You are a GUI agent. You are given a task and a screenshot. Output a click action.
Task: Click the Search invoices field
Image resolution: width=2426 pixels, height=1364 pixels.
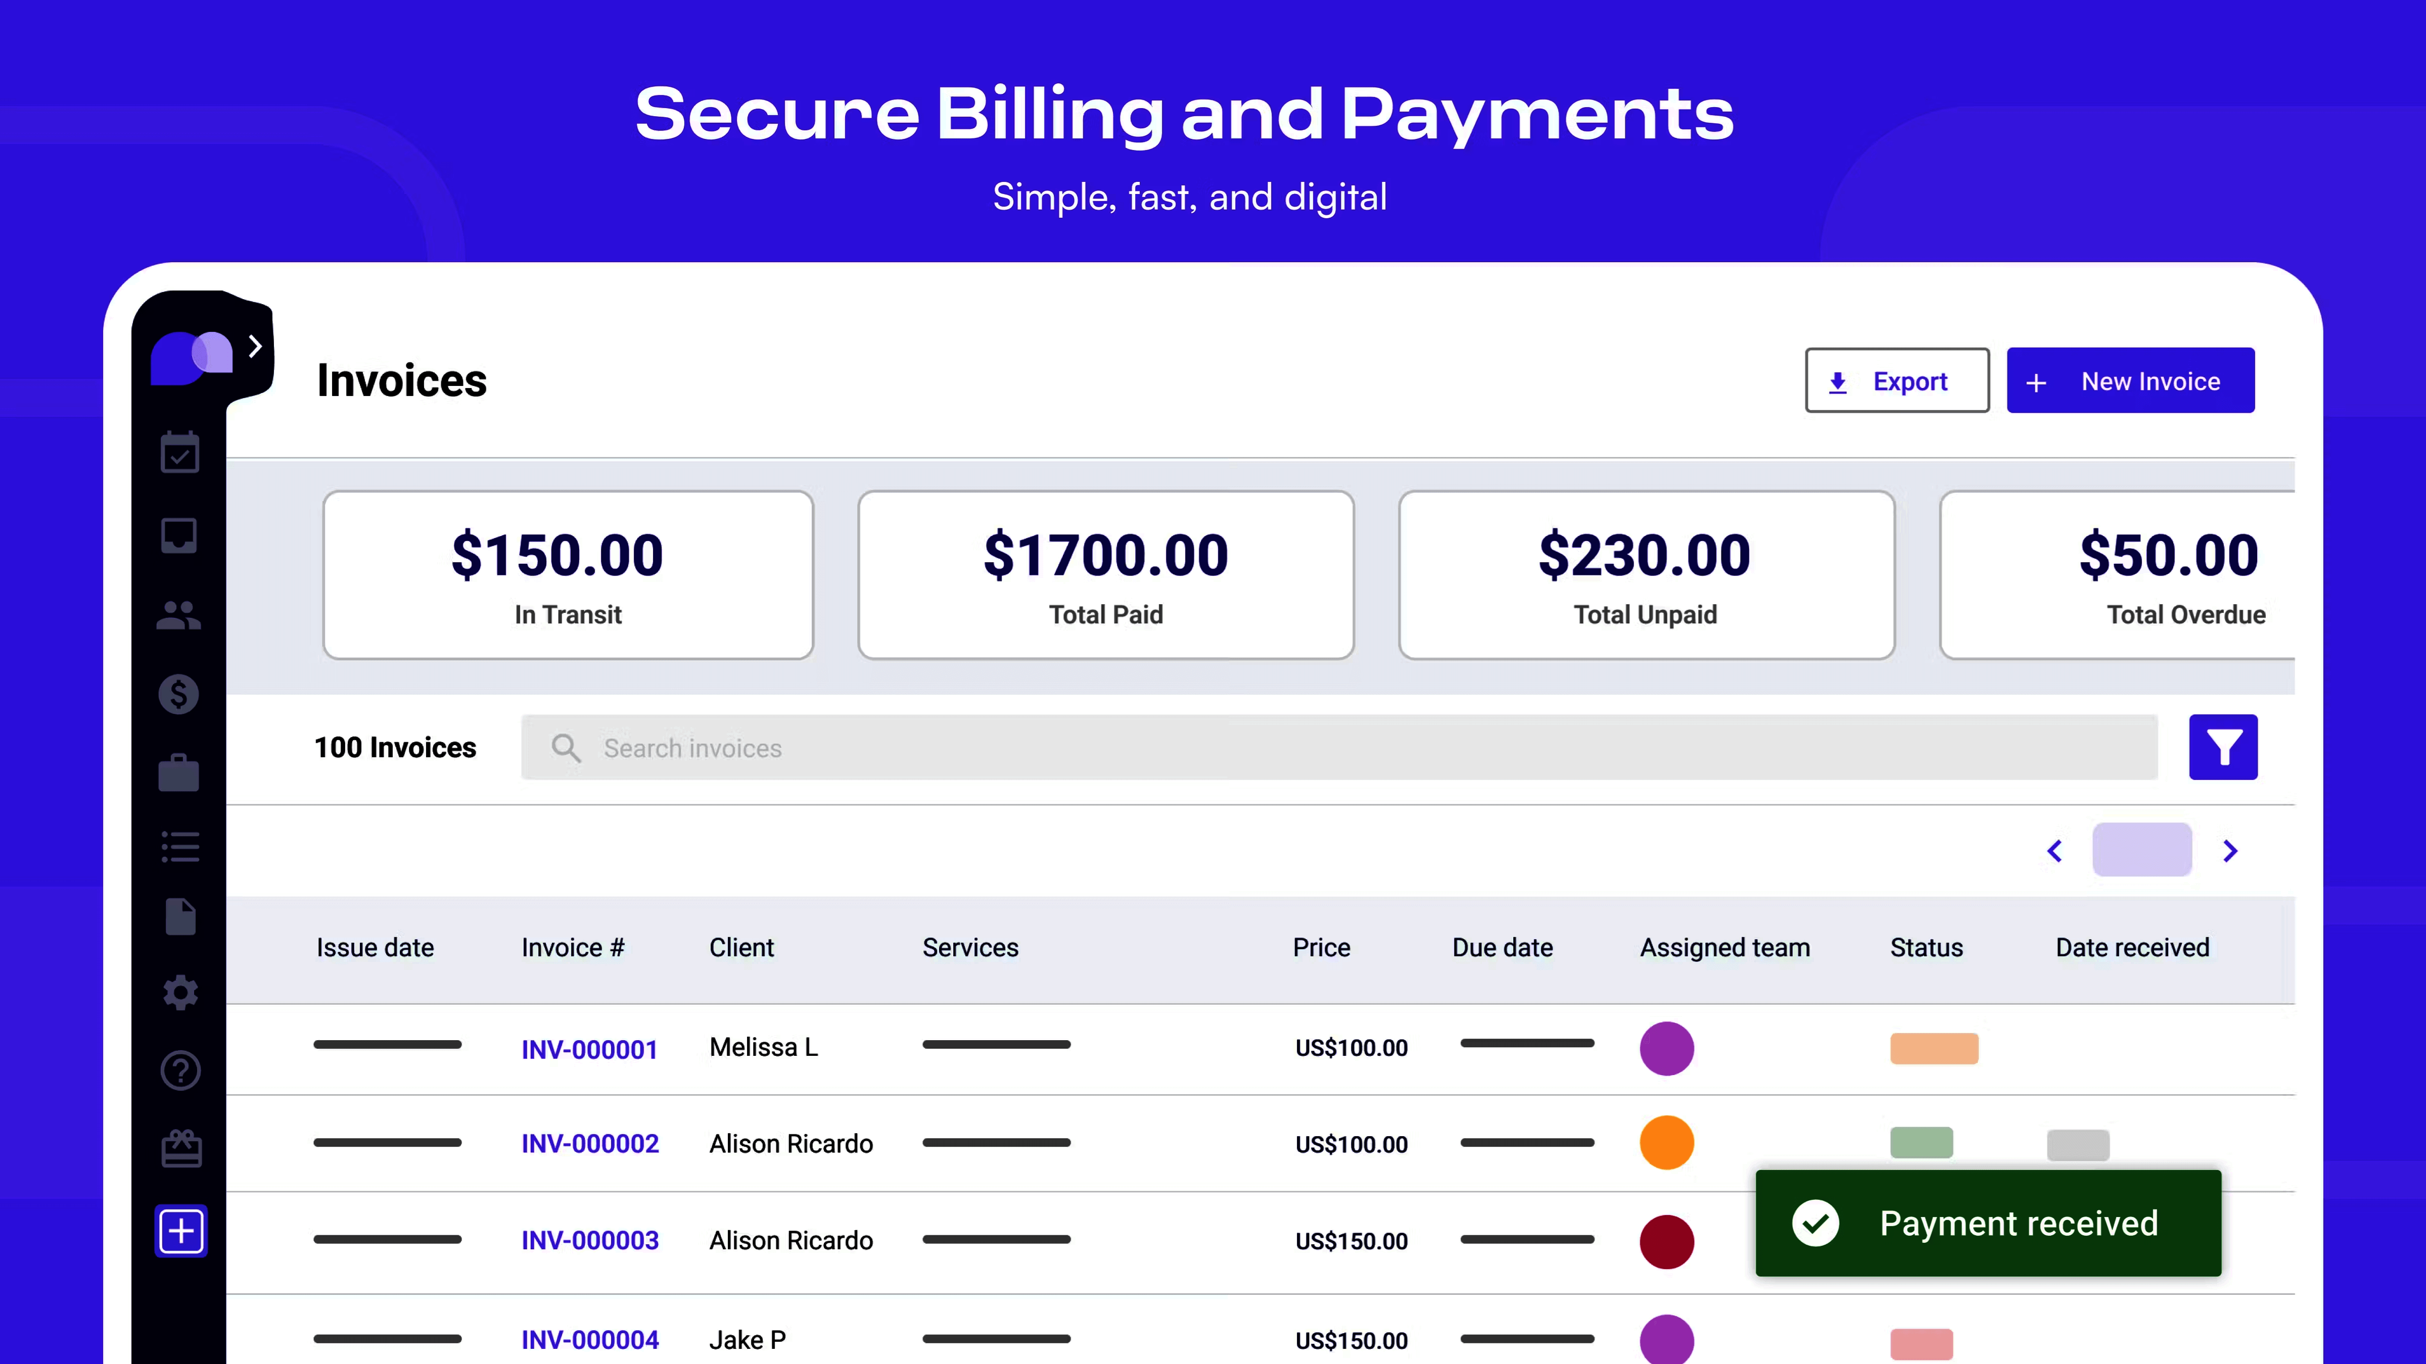coord(1337,748)
